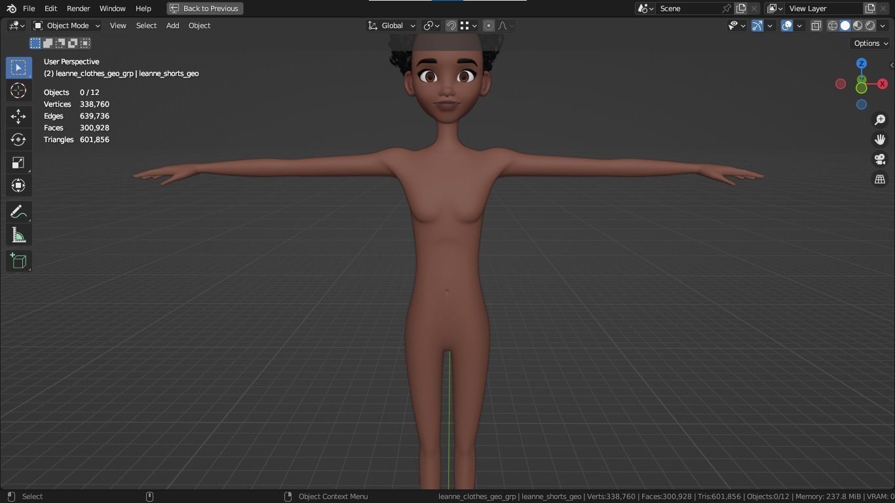Image resolution: width=895 pixels, height=503 pixels.
Task: Toggle viewport gizmos display
Action: [x=757, y=26]
